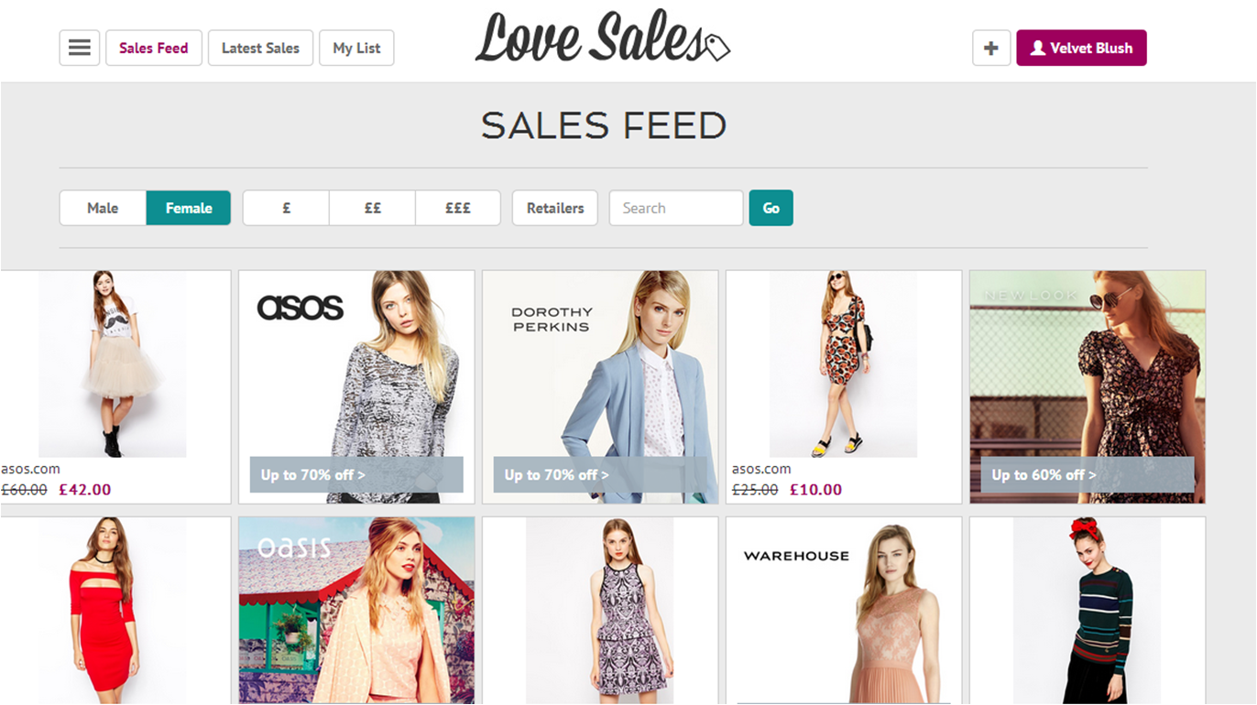Click the Search input field
Viewport: 1257px width, 705px height.
click(x=676, y=208)
